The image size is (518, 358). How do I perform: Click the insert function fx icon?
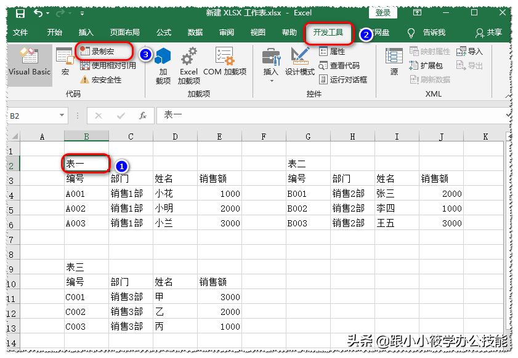coord(142,116)
